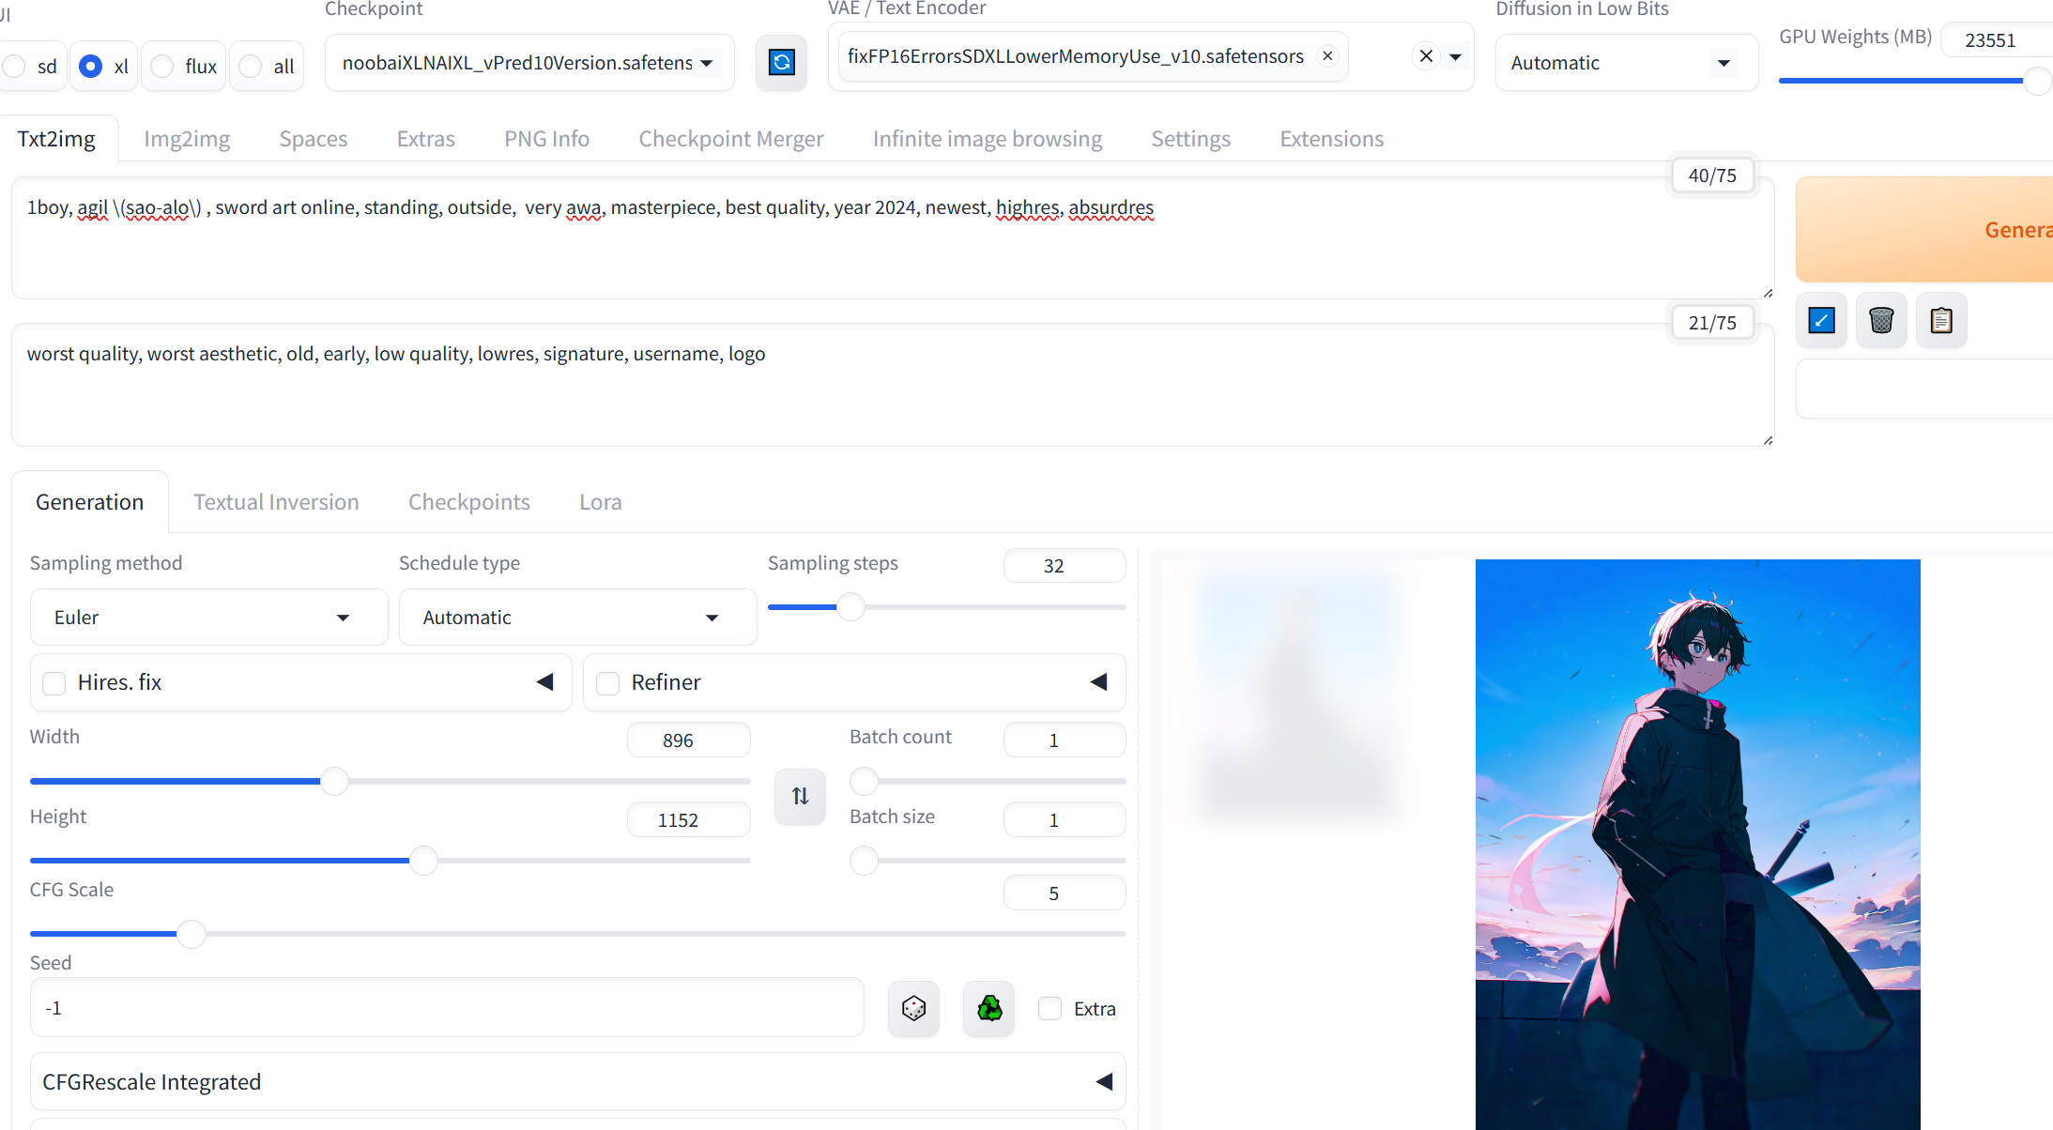Open the Lora sub-tab
This screenshot has height=1130, width=2053.
[601, 502]
